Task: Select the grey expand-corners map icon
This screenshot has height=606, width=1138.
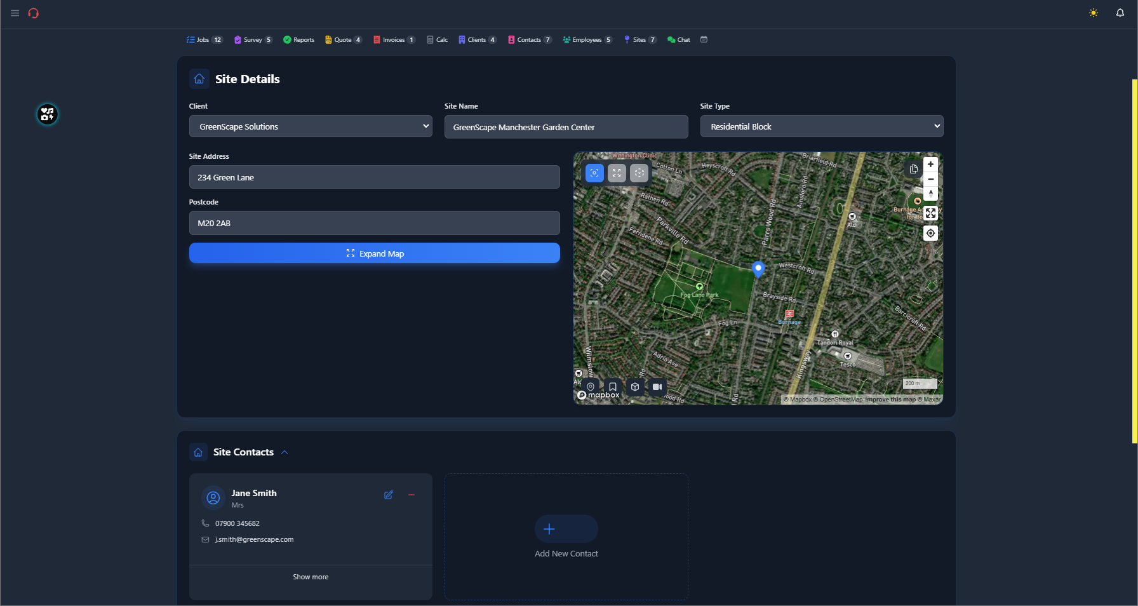Action: pyautogui.click(x=617, y=173)
